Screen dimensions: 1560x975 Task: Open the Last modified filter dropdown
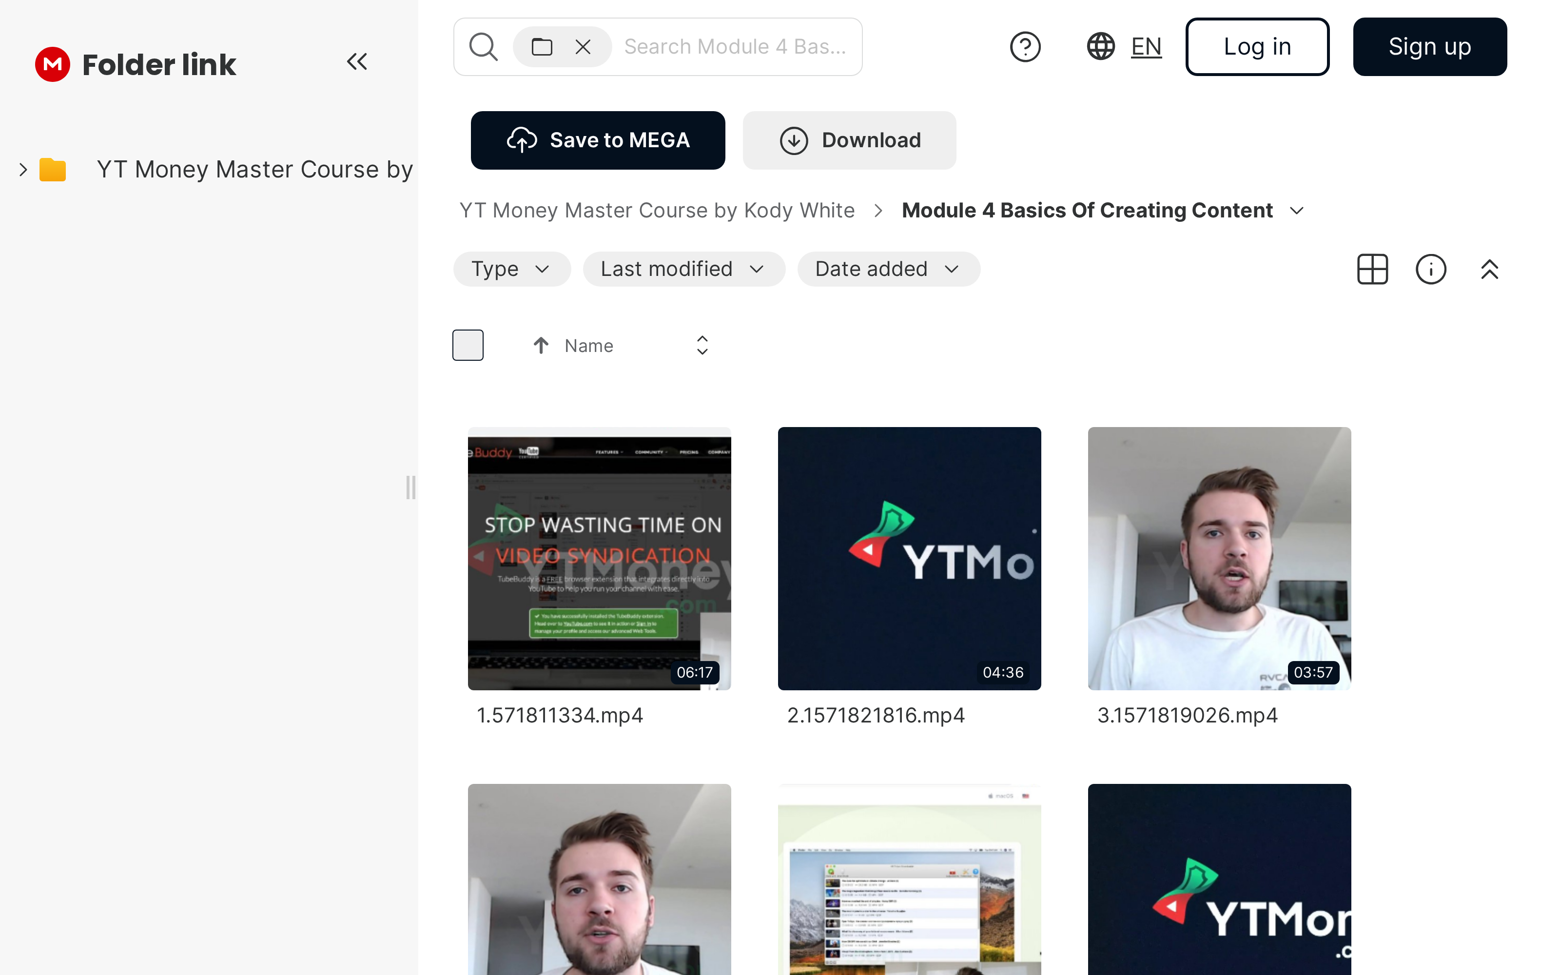pos(683,269)
